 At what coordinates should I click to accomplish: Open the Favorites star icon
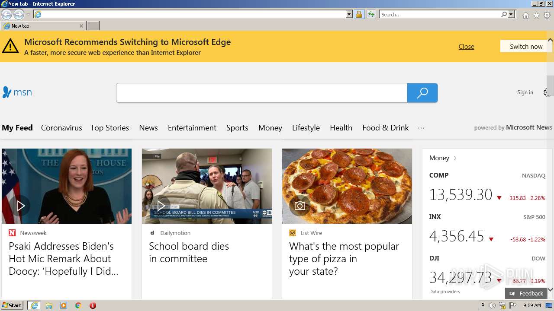tap(536, 15)
